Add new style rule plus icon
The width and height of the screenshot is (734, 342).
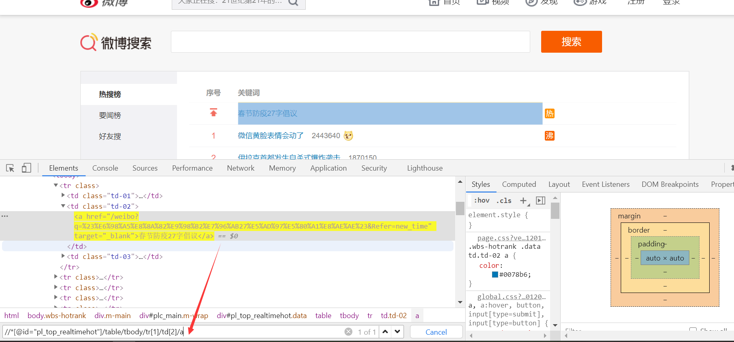pos(524,201)
